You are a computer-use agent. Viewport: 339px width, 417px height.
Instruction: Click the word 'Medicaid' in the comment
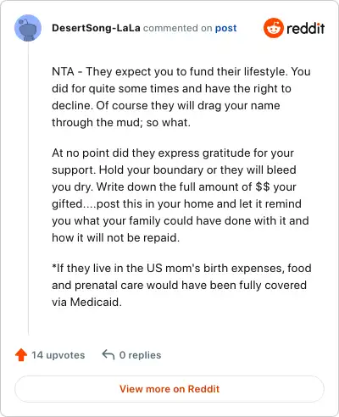(x=96, y=302)
